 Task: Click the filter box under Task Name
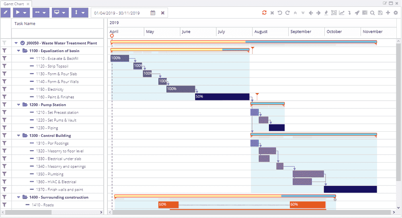[57, 33]
